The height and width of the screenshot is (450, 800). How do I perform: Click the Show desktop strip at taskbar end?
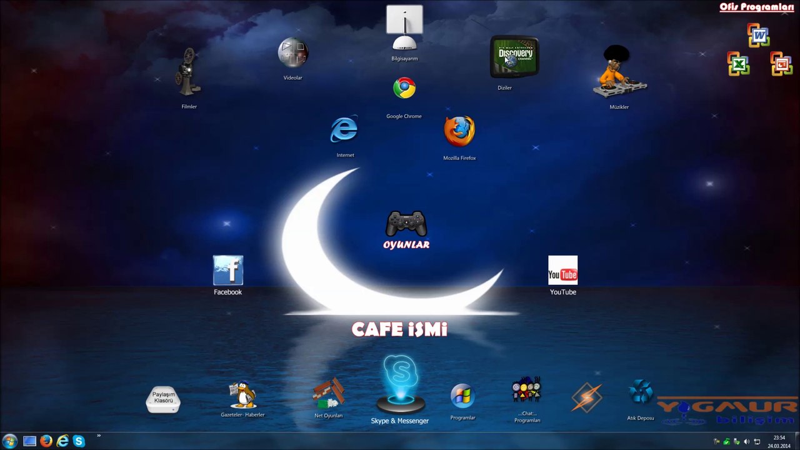(797, 441)
